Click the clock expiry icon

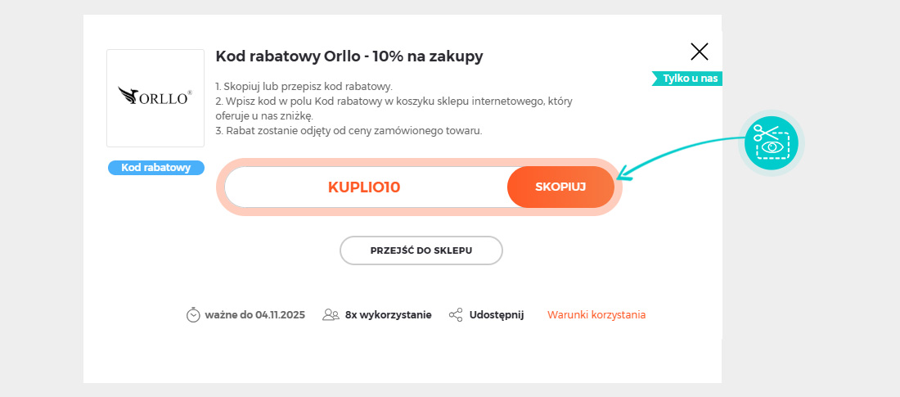[x=193, y=315]
